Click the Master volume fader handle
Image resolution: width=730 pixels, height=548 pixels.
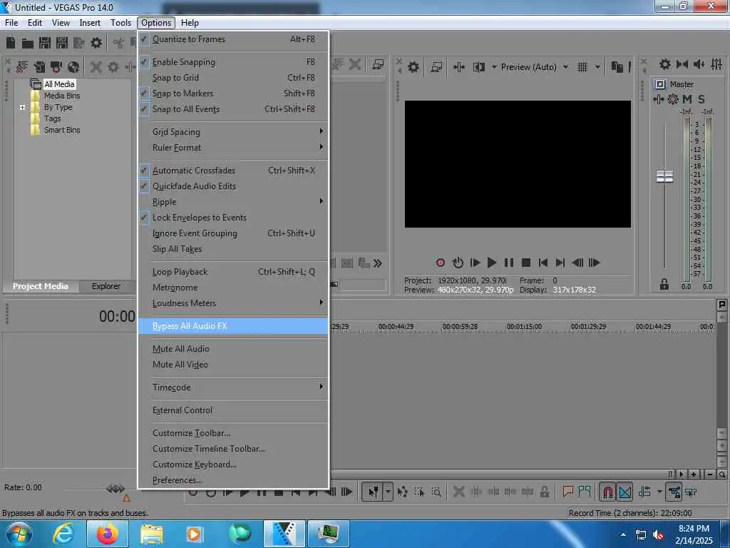point(664,177)
